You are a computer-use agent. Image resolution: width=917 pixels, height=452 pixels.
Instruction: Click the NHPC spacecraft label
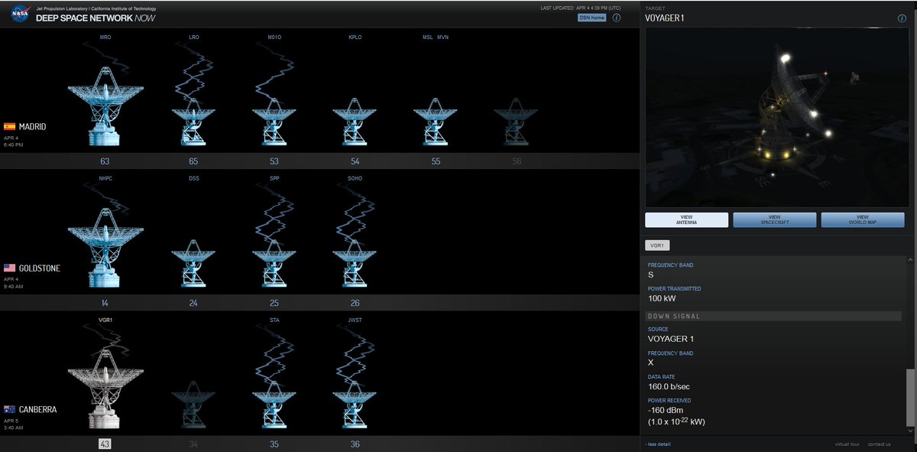(x=105, y=178)
